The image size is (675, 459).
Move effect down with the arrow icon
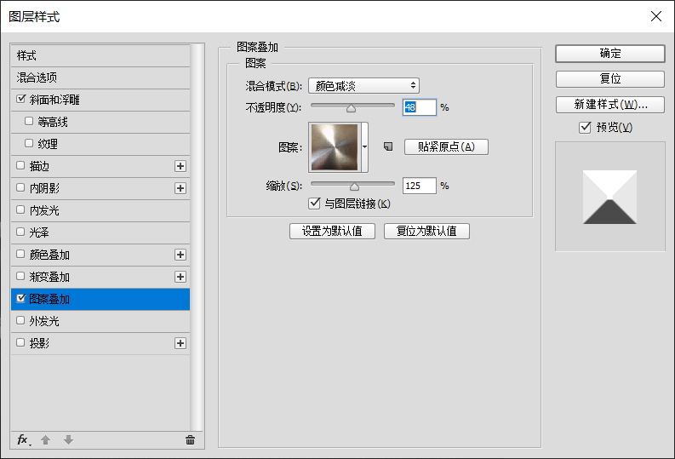68,440
